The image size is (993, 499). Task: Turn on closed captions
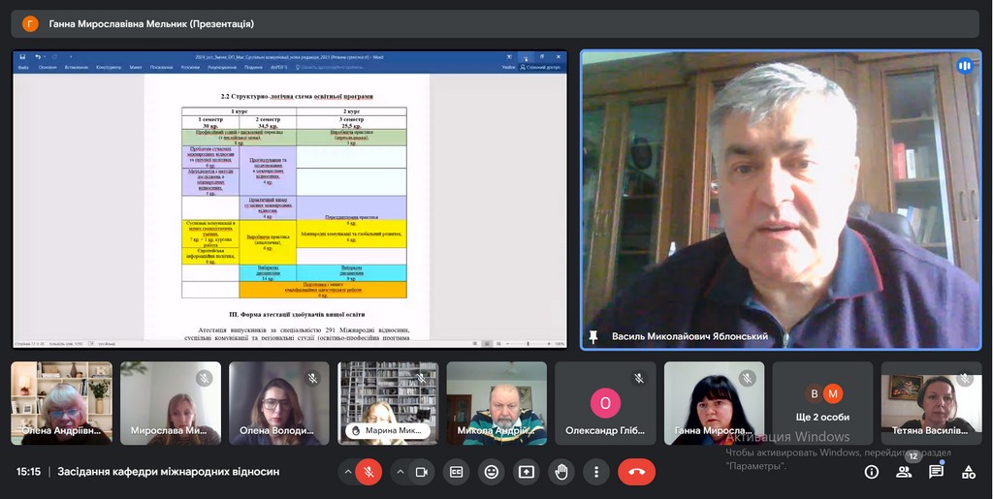457,472
